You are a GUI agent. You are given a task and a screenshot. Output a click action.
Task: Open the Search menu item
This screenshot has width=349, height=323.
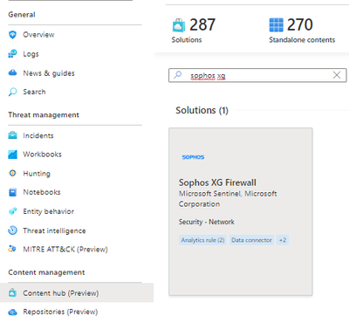click(x=34, y=92)
